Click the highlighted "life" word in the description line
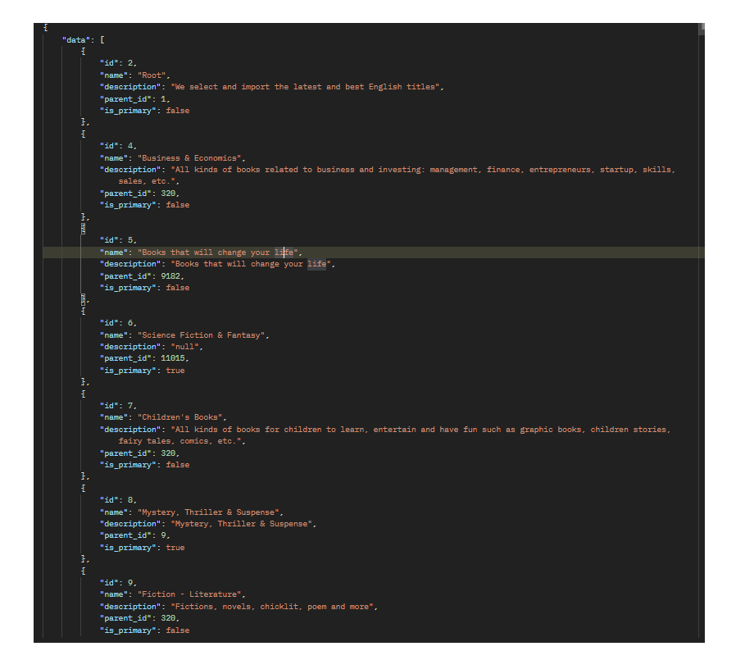 click(317, 264)
